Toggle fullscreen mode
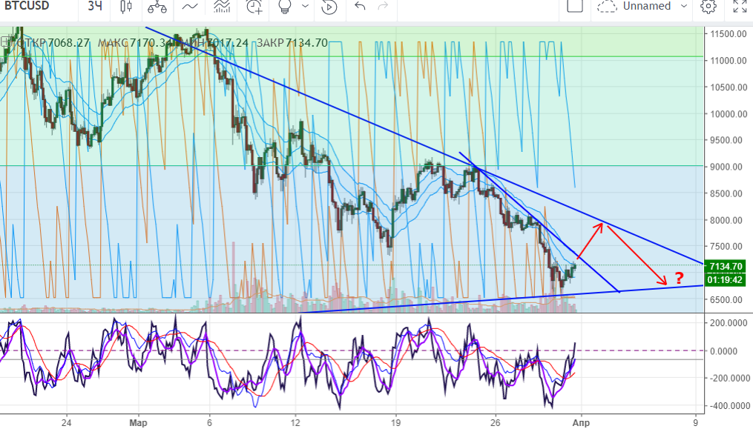Screen dimensions: 753x429 (740, 7)
